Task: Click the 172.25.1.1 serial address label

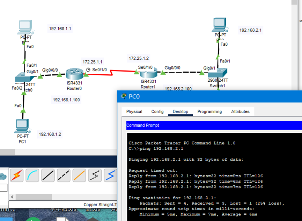Action: tap(93, 62)
